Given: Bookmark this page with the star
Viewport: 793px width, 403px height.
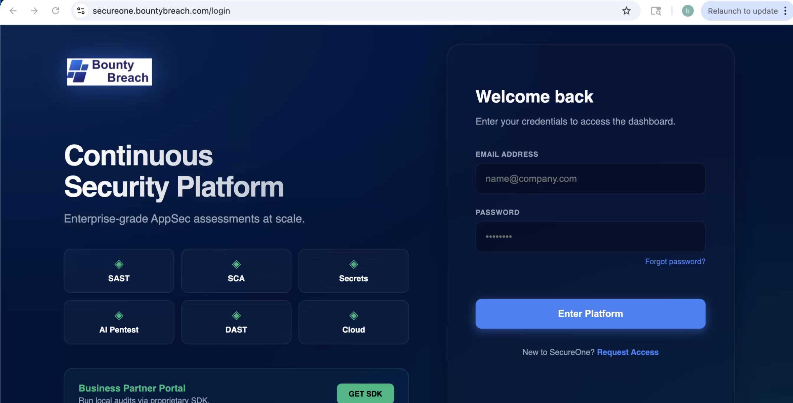Looking at the screenshot, I should pos(626,11).
